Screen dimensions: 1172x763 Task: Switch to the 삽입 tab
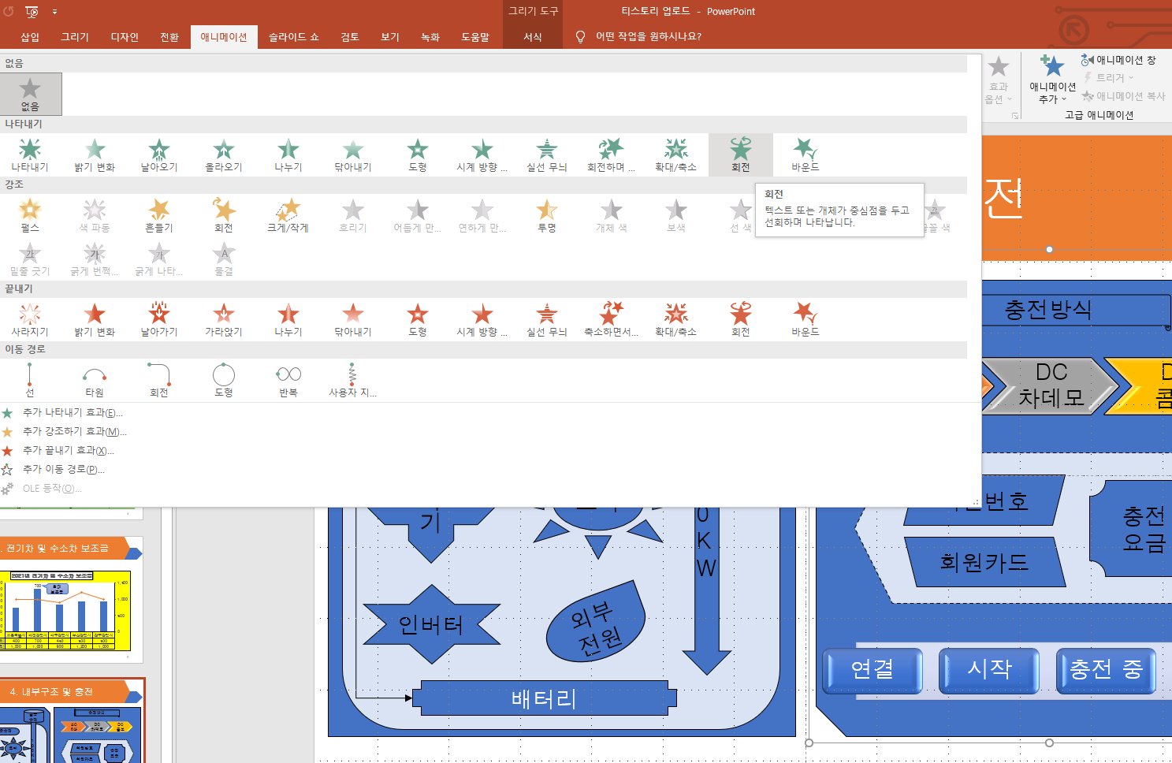(30, 37)
